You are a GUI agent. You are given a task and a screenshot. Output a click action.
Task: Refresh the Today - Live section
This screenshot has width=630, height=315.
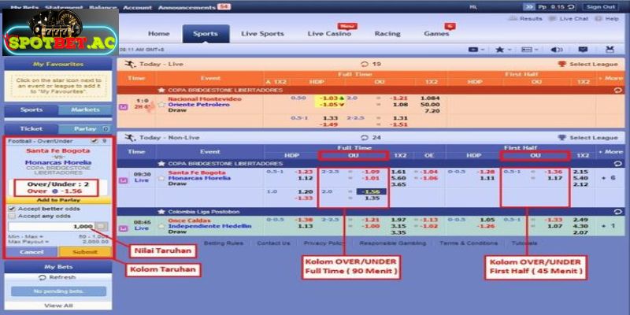click(x=365, y=65)
